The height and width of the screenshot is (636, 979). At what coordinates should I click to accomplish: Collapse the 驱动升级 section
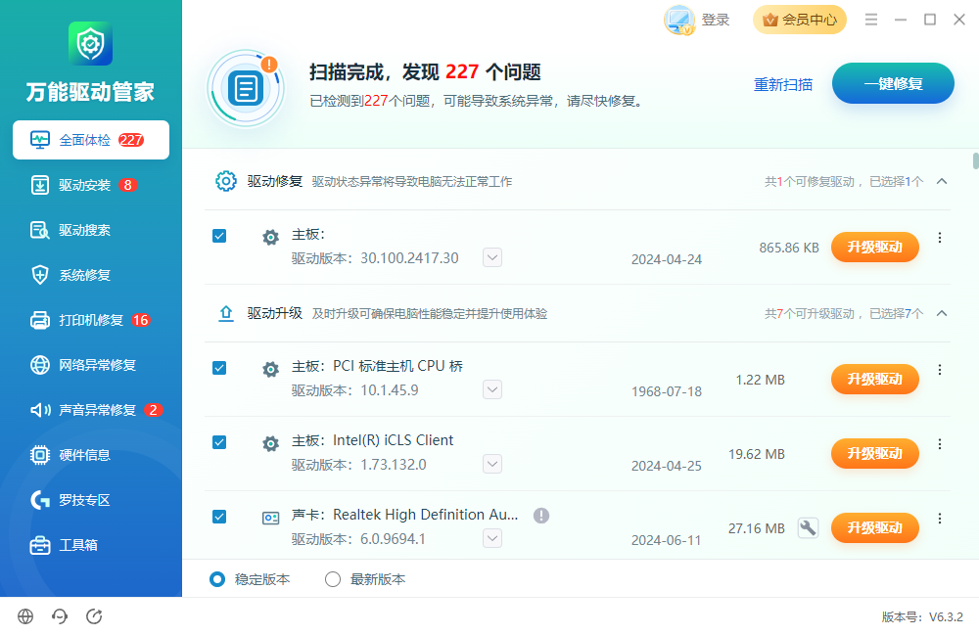pos(942,313)
